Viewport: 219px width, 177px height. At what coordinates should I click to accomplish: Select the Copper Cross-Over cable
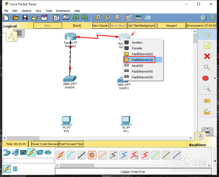click(x=92, y=155)
